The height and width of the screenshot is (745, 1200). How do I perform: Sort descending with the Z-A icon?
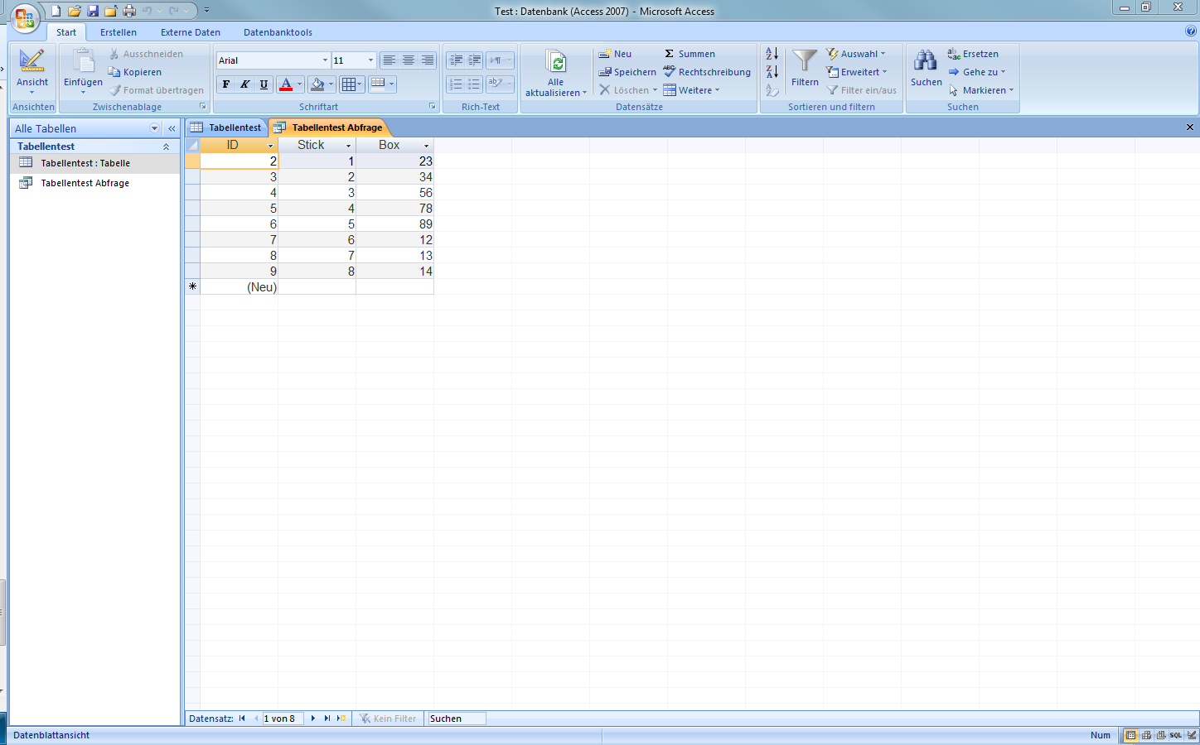772,72
